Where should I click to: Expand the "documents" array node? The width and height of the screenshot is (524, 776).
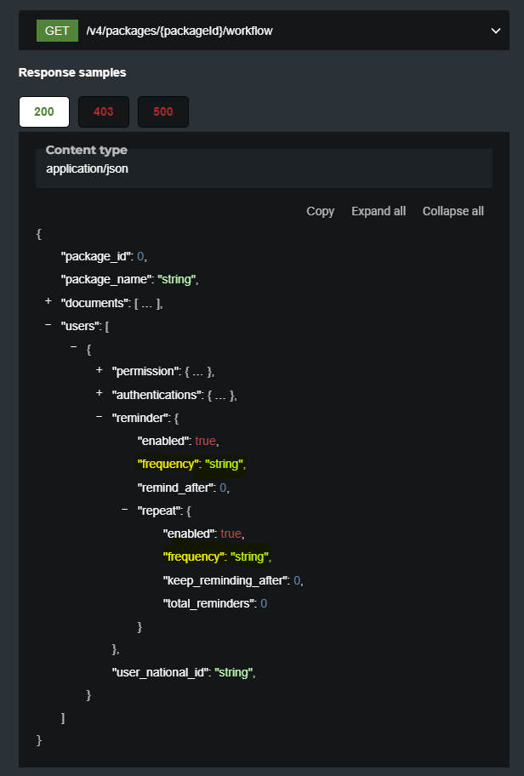(48, 302)
